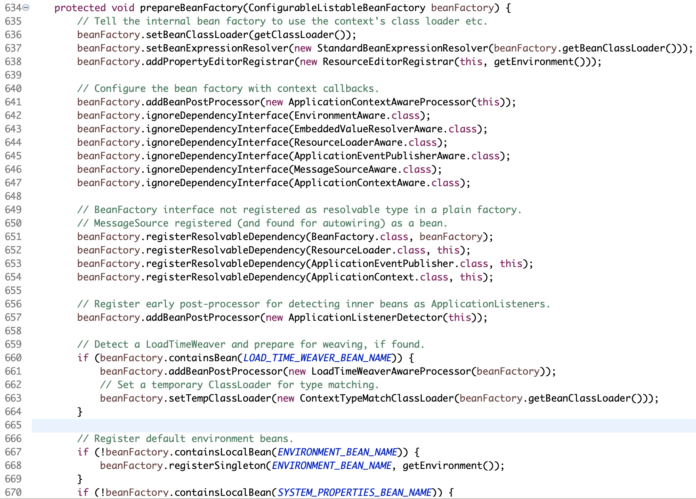Click comment 'Tell the internal bean factory'
Viewport: 696px width, 499px height.
coord(282,21)
